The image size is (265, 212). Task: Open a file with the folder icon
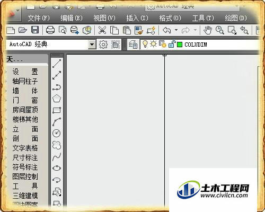pyautogui.click(x=23, y=30)
